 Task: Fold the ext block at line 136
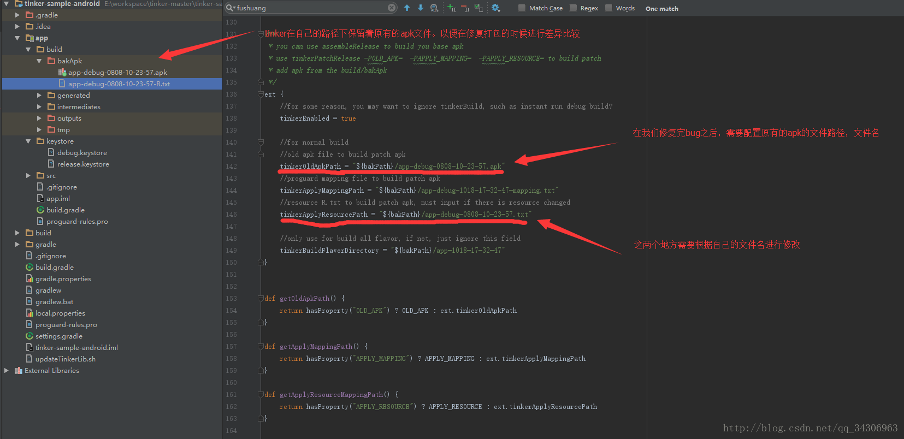tap(261, 94)
